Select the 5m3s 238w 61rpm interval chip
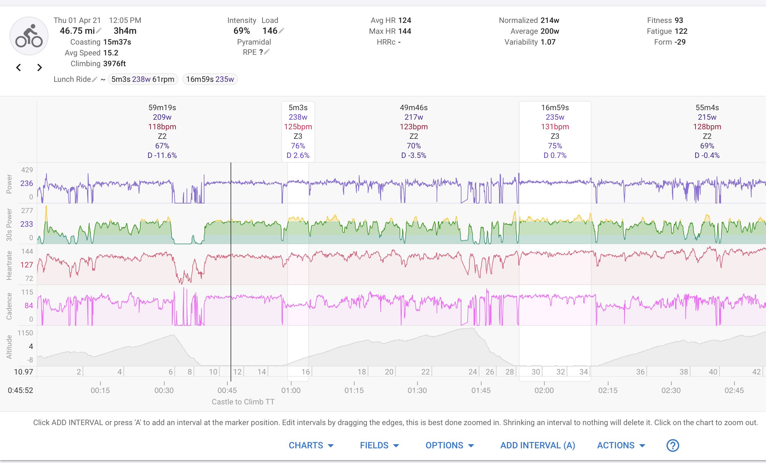The width and height of the screenshot is (766, 463). tap(143, 79)
